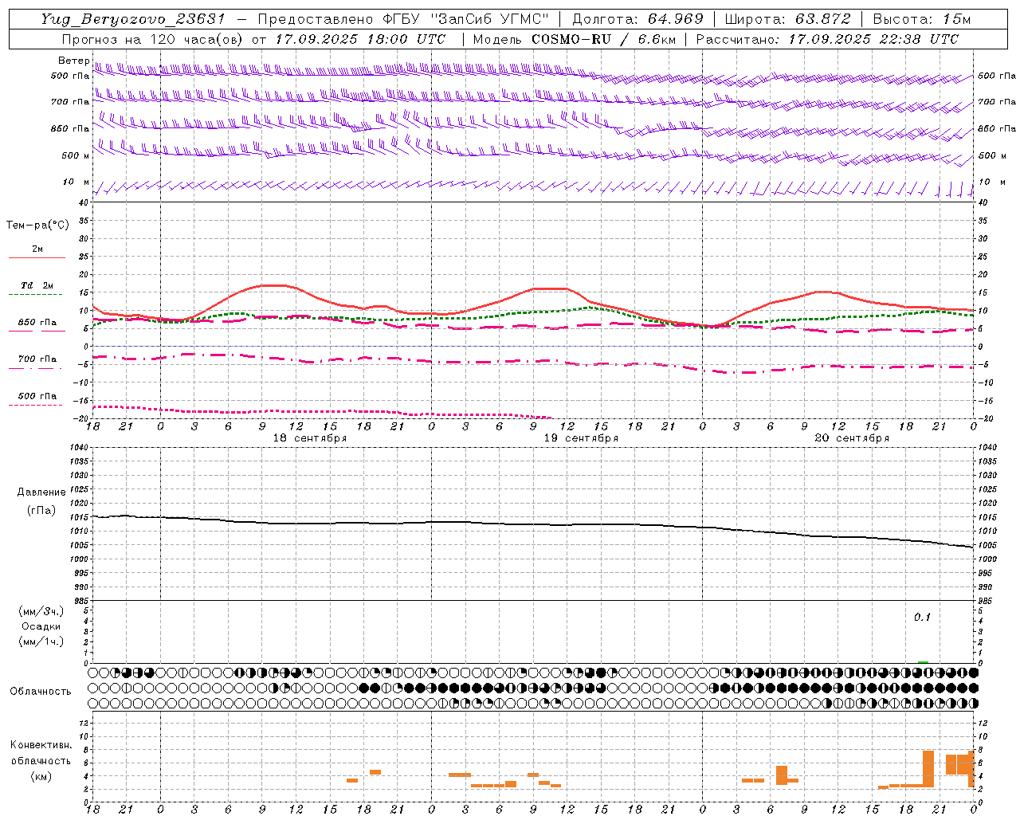
Task: Click the Высота: 15м entry
Action: point(922,19)
